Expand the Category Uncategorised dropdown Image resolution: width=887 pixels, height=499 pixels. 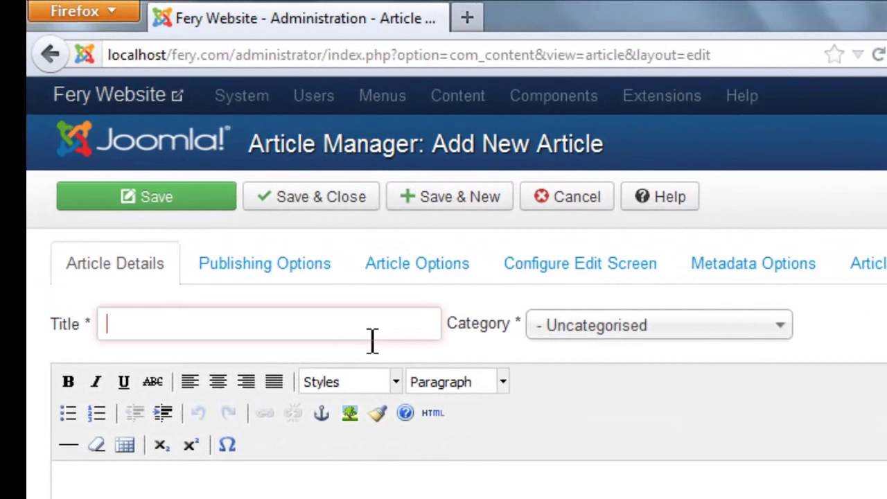point(659,325)
